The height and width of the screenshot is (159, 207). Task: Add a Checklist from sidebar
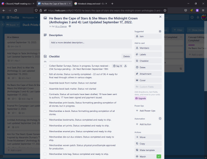click(x=148, y=61)
